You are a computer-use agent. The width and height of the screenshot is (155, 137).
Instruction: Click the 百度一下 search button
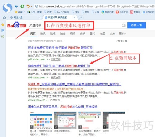(x=136, y=25)
